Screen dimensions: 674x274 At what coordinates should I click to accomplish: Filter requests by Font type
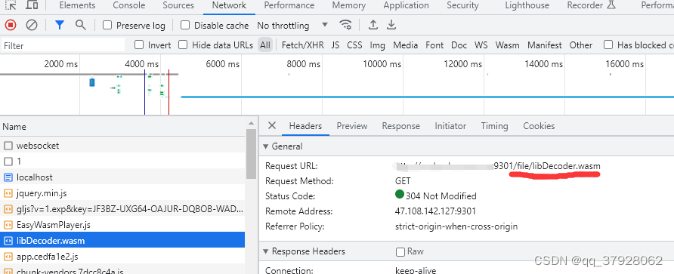(x=434, y=45)
